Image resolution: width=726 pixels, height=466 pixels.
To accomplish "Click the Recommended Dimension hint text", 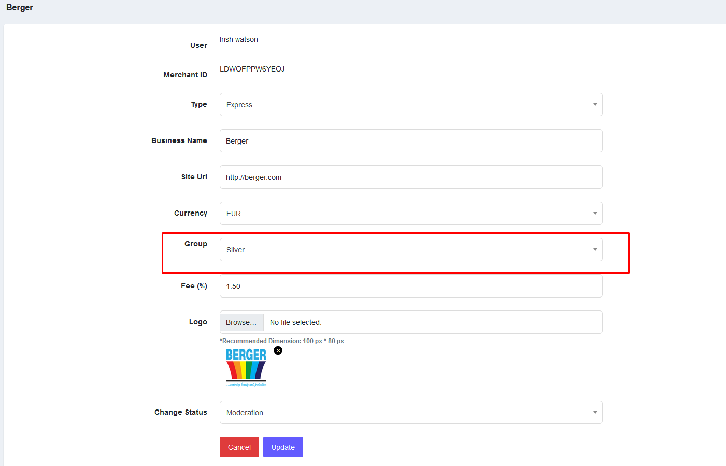I will [282, 341].
